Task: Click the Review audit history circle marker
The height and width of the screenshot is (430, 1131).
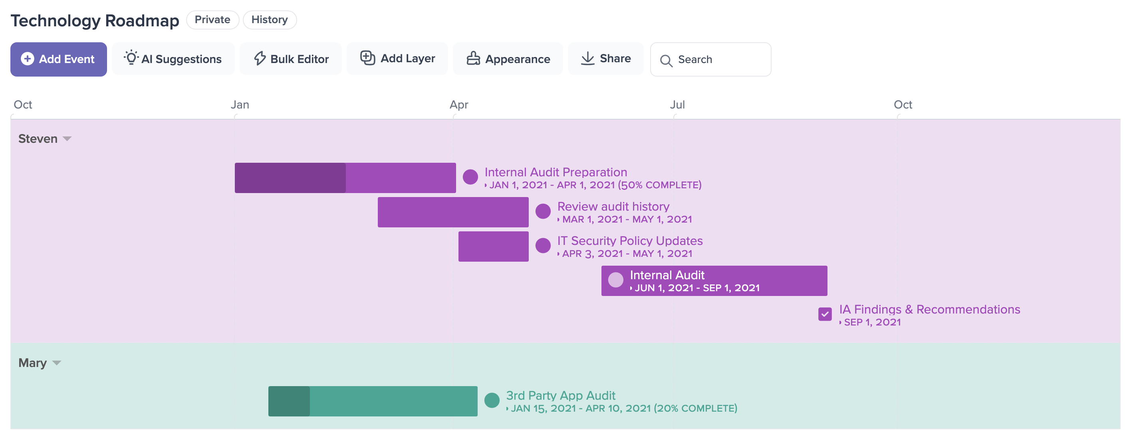Action: [x=543, y=211]
